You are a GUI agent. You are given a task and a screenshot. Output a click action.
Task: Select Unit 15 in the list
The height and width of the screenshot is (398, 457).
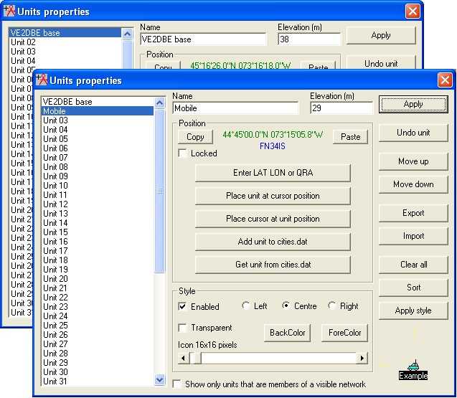pyautogui.click(x=56, y=232)
